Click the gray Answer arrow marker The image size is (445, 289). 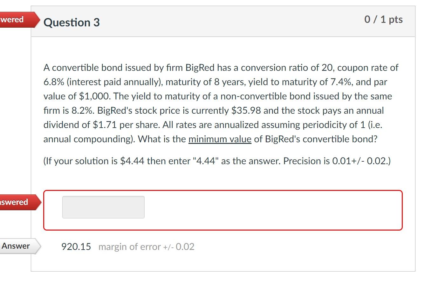(x=16, y=245)
